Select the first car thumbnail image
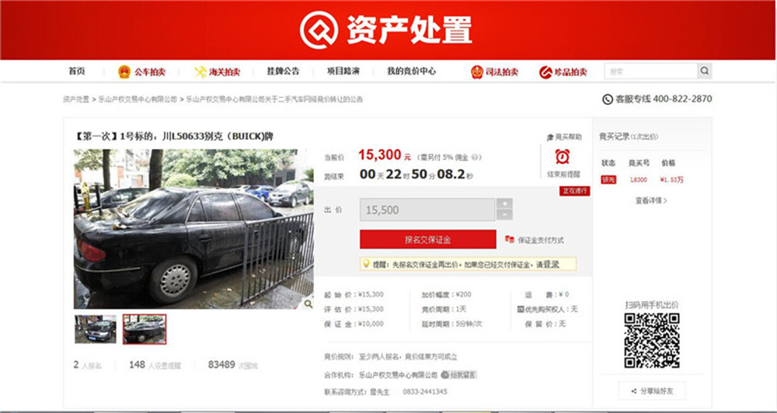The width and height of the screenshot is (777, 413). 96,329
